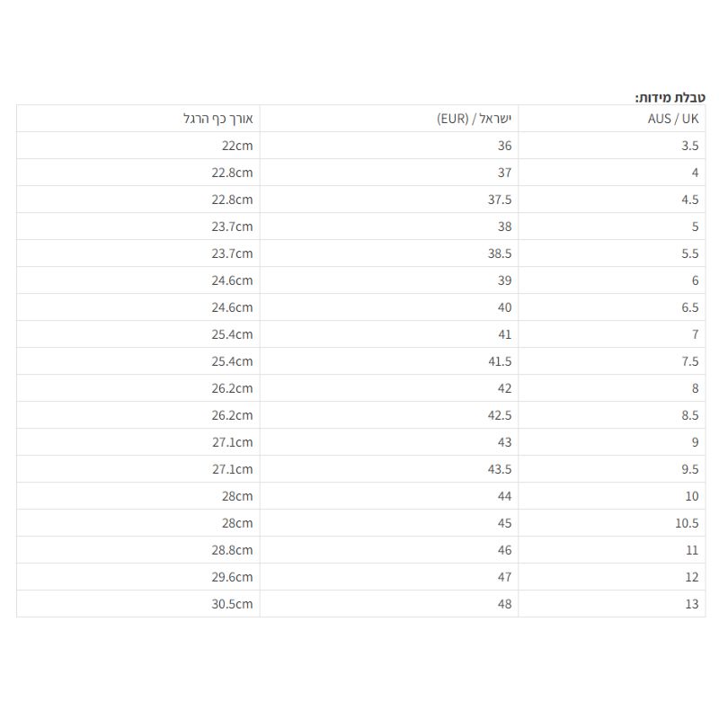The width and height of the screenshot is (719, 719).
Task: Select the 22cm foot length cell
Action: click(x=138, y=146)
